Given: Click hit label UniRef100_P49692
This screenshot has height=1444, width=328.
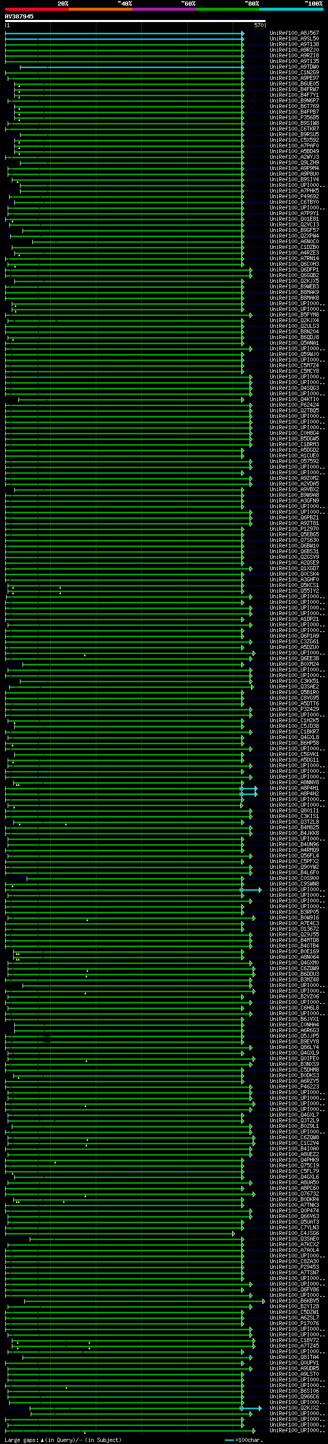Looking at the screenshot, I should click(x=294, y=197).
